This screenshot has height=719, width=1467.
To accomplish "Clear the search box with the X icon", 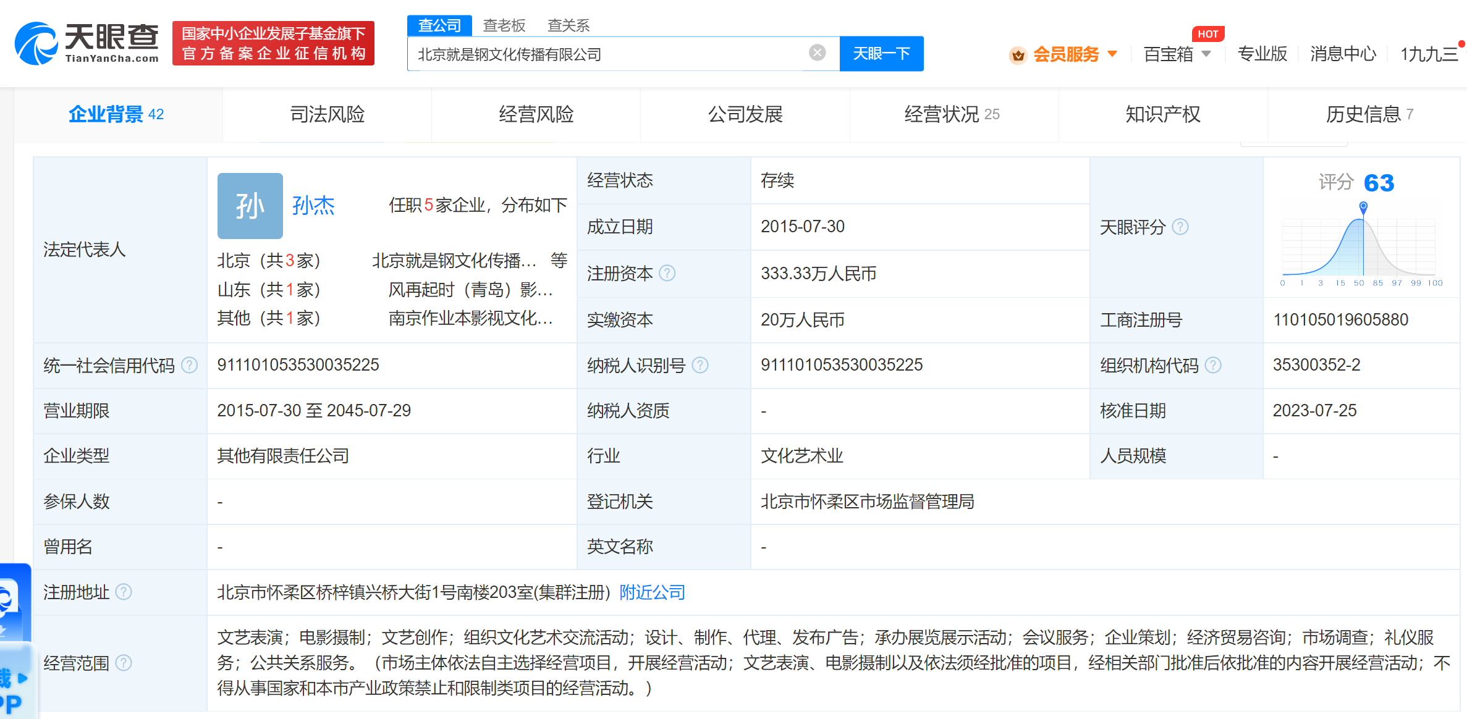I will [x=817, y=53].
